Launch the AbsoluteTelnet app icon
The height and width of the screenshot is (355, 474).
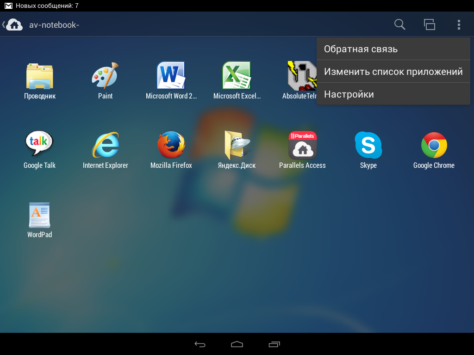pyautogui.click(x=302, y=76)
